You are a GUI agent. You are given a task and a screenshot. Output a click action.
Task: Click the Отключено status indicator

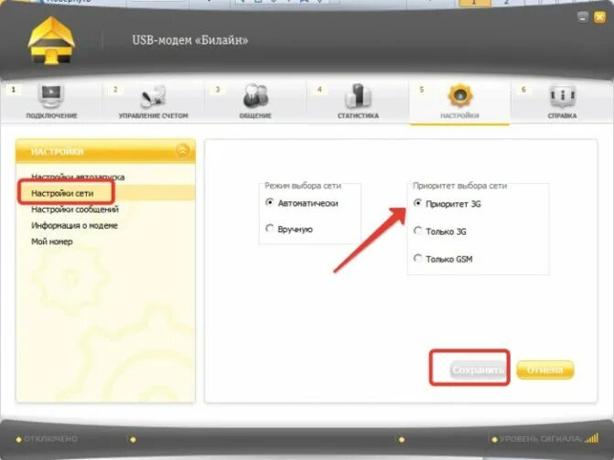point(47,439)
